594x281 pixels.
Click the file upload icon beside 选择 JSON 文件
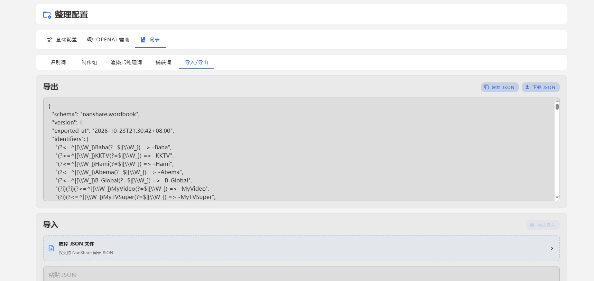pos(51,248)
